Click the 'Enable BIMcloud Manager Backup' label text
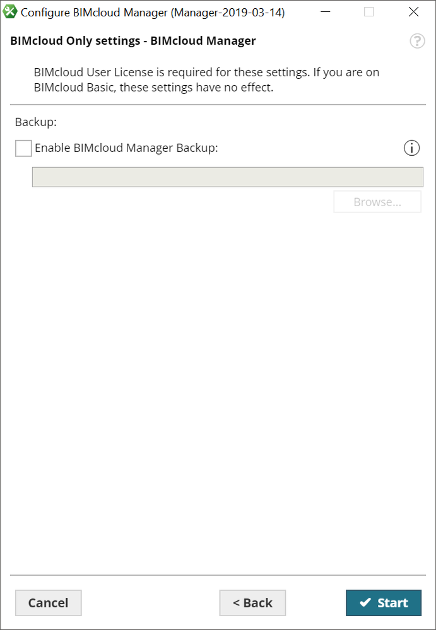 (x=126, y=148)
